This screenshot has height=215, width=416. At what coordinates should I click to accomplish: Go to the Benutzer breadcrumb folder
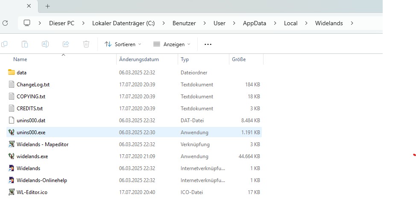click(184, 24)
